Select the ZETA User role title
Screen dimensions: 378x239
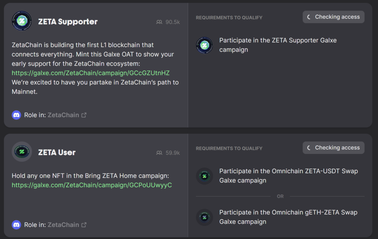point(57,152)
